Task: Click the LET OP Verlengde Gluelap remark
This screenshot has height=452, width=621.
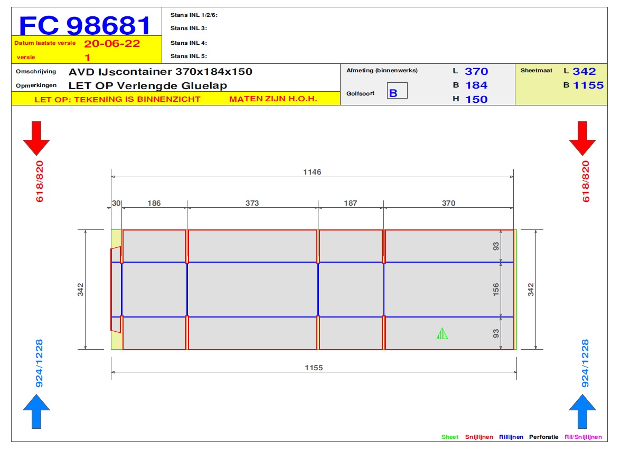Action: 148,85
